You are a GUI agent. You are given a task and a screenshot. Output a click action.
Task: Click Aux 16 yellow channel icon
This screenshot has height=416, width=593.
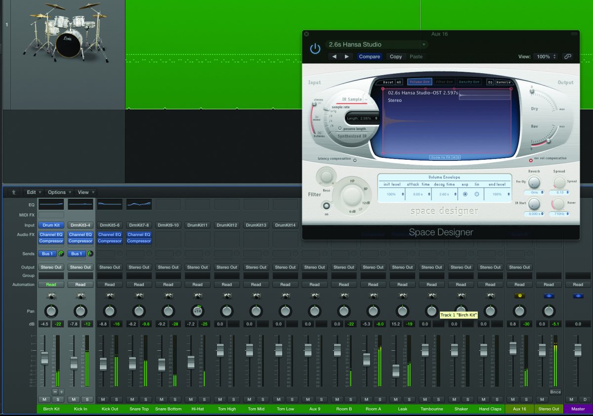coord(519,296)
